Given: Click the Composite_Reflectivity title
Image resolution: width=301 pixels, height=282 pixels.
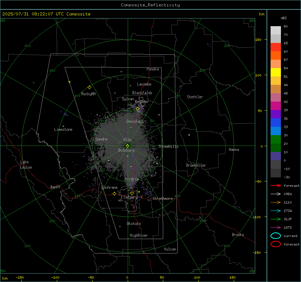Looking at the screenshot, I should point(150,5).
